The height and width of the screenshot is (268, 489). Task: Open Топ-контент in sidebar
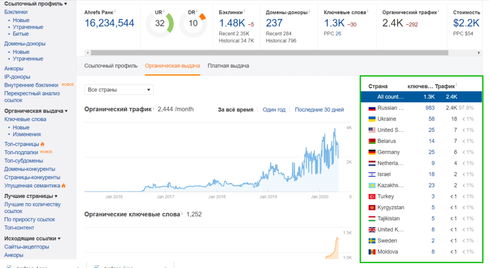pos(19,228)
